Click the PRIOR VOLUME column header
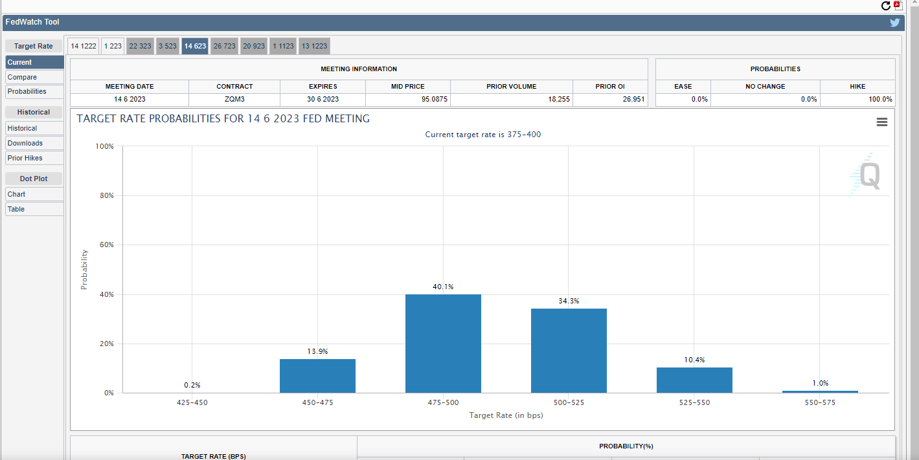The height and width of the screenshot is (460, 919). (x=512, y=86)
